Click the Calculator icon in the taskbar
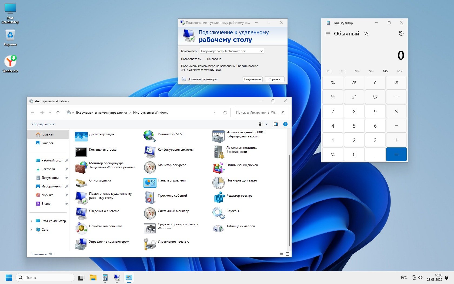This screenshot has width=454, height=284. point(105,278)
